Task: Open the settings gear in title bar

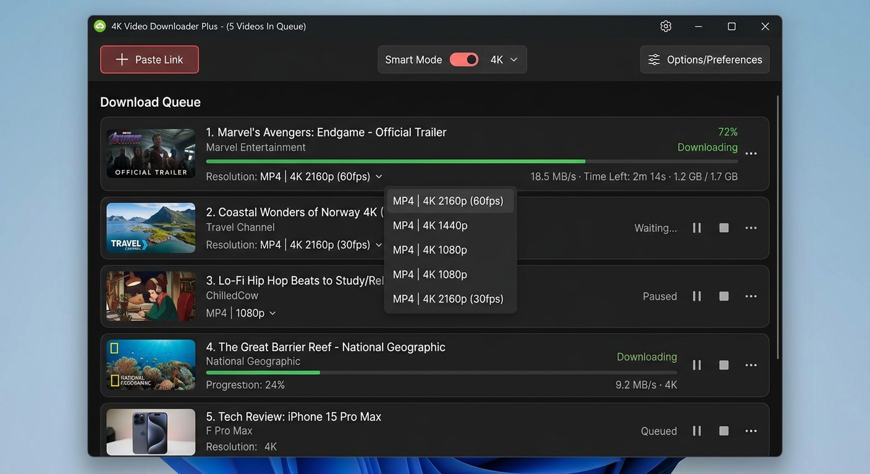Action: 665,27
